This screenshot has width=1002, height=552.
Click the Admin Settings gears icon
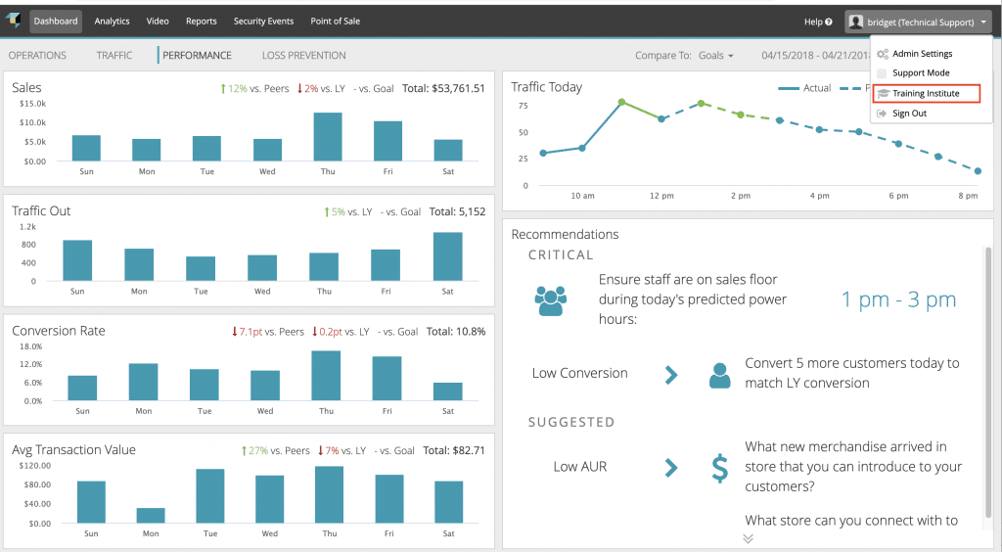(x=883, y=54)
